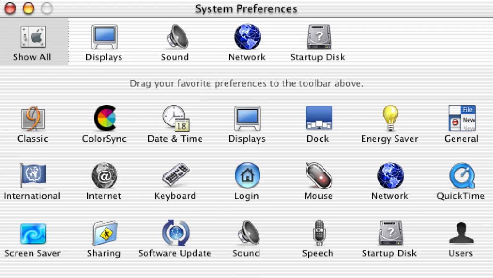Open the Dock preferences
Viewport: 493px width, 278px height.
pyautogui.click(x=319, y=118)
